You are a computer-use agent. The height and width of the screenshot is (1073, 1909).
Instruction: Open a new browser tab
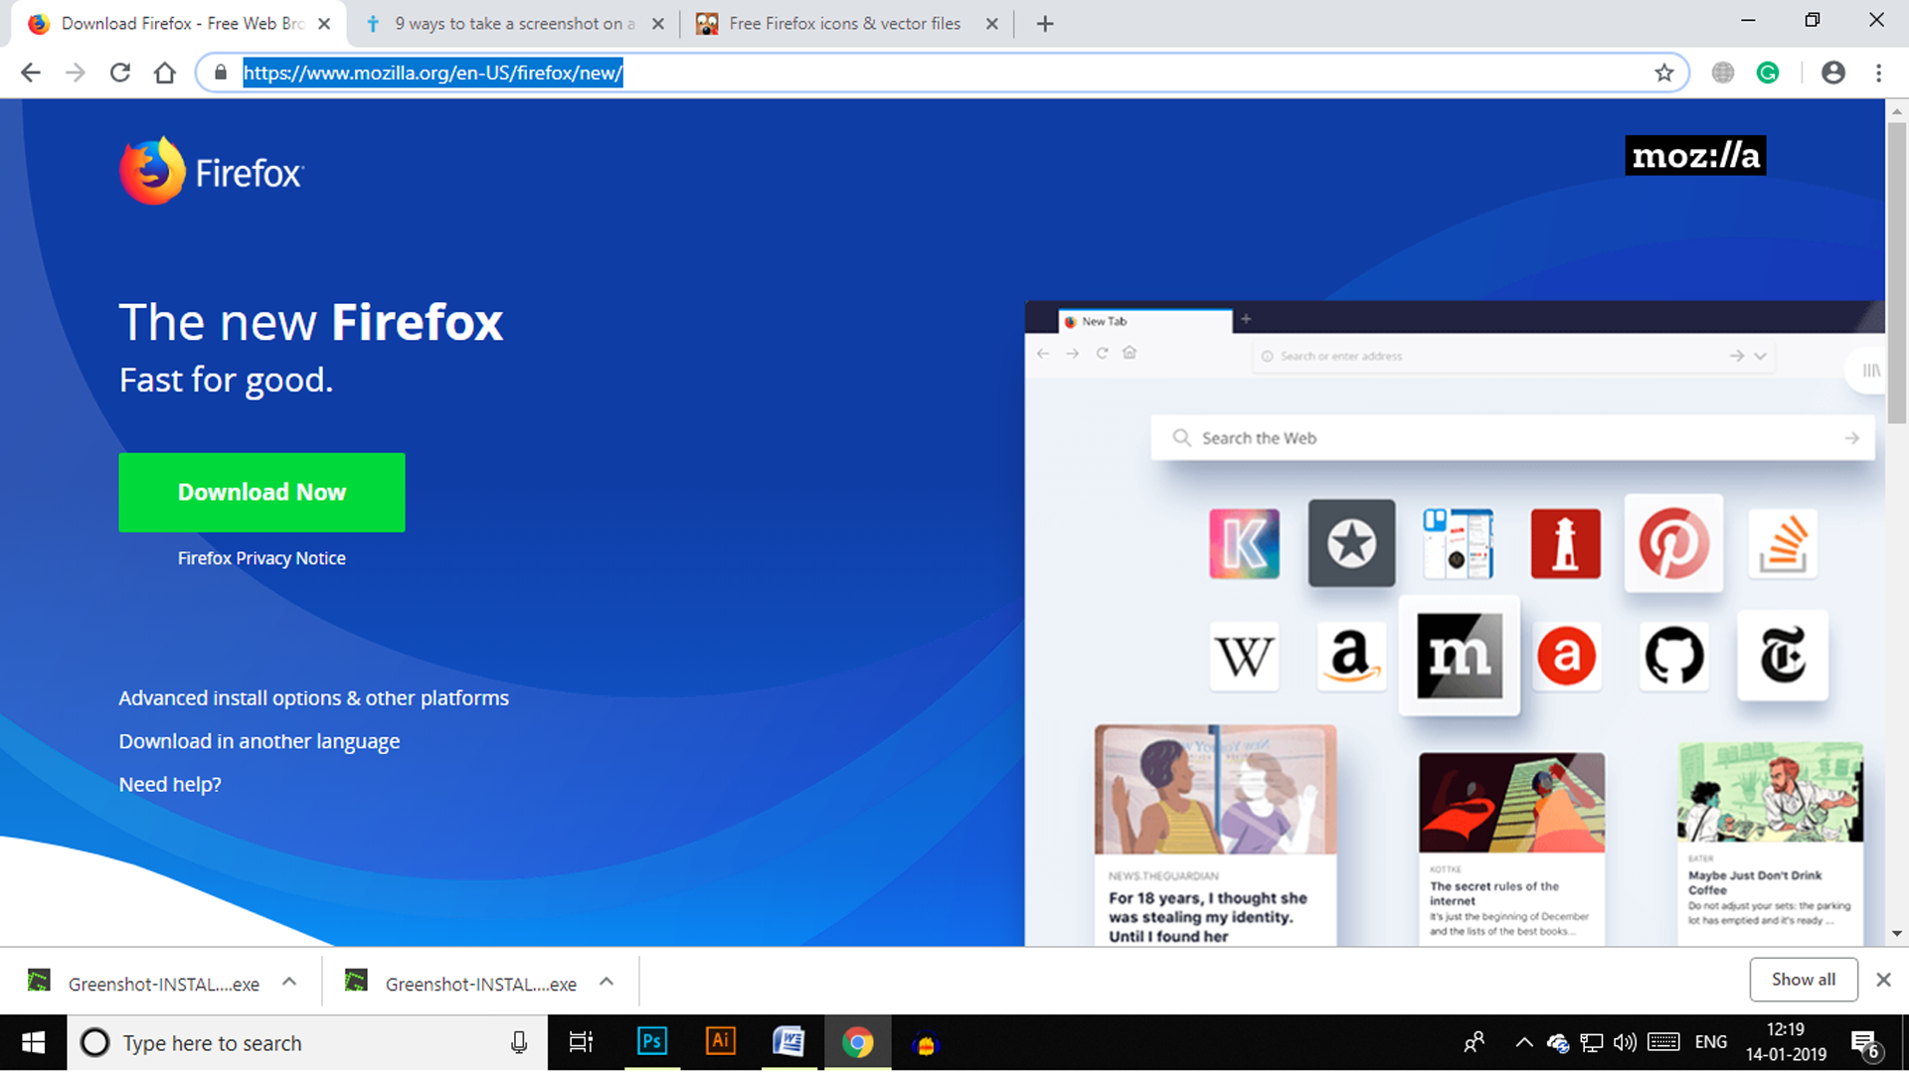pos(1045,24)
